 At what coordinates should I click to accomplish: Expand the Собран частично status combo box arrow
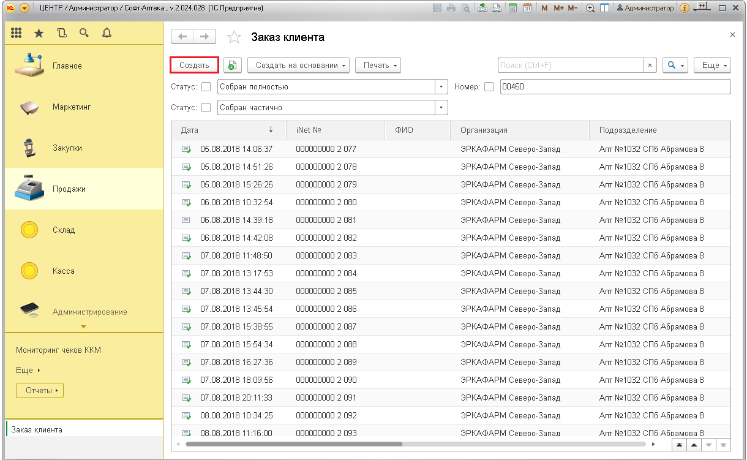click(x=441, y=108)
